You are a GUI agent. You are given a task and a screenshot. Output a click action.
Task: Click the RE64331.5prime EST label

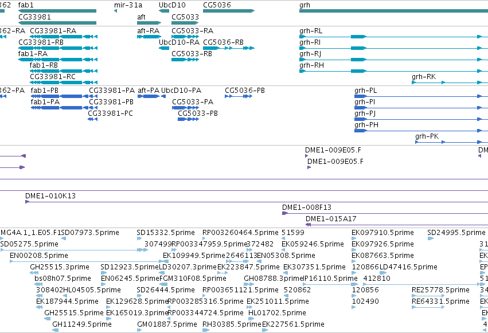coord(441,301)
